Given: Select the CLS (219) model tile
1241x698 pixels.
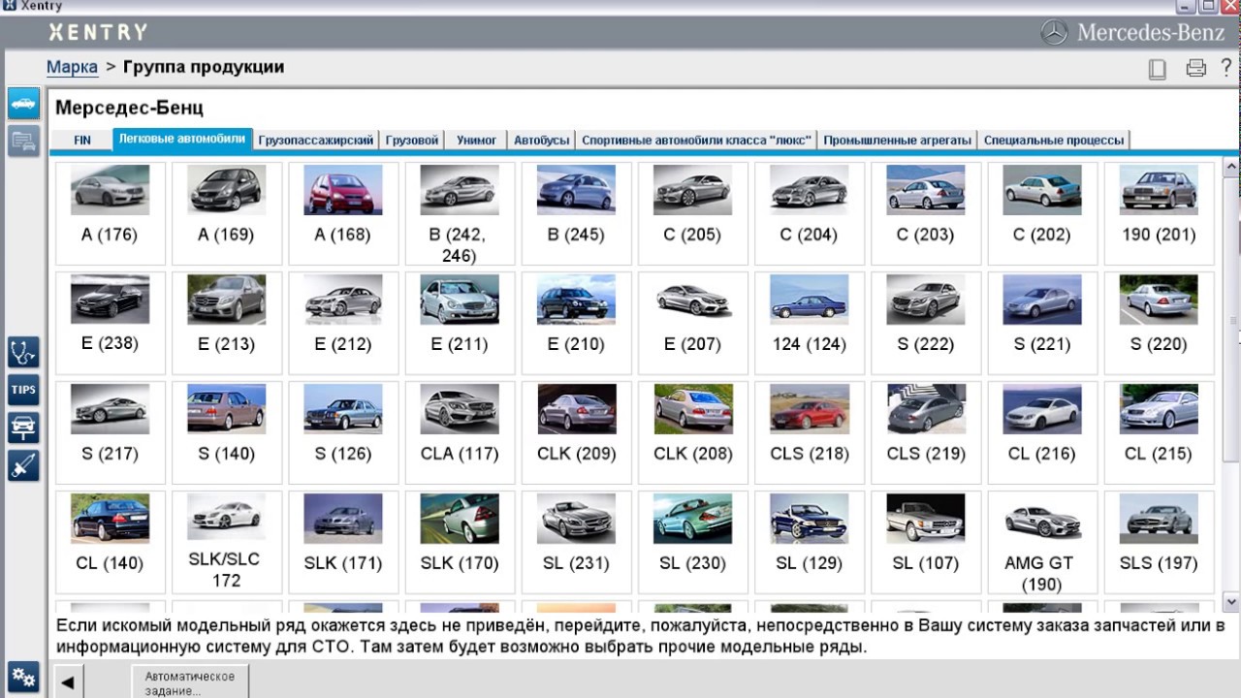Looking at the screenshot, I should point(926,432).
